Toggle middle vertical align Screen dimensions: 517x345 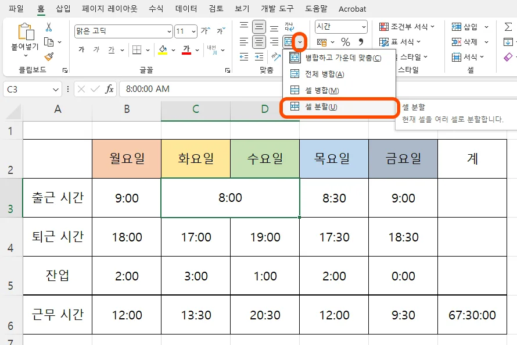(x=259, y=26)
